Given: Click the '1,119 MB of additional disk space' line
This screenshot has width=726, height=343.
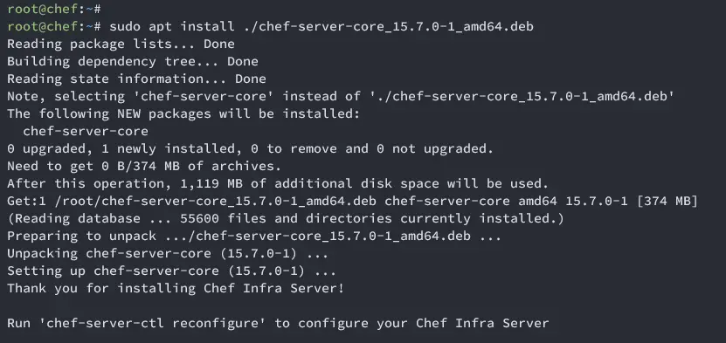Looking at the screenshot, I should [x=278, y=183].
